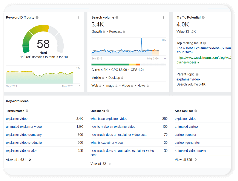Open Also rank for explainer video keyword

tap(185, 119)
